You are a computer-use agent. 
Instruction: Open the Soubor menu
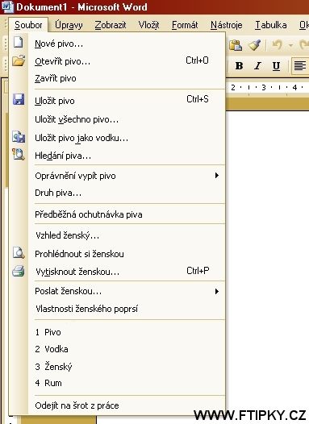coord(28,25)
